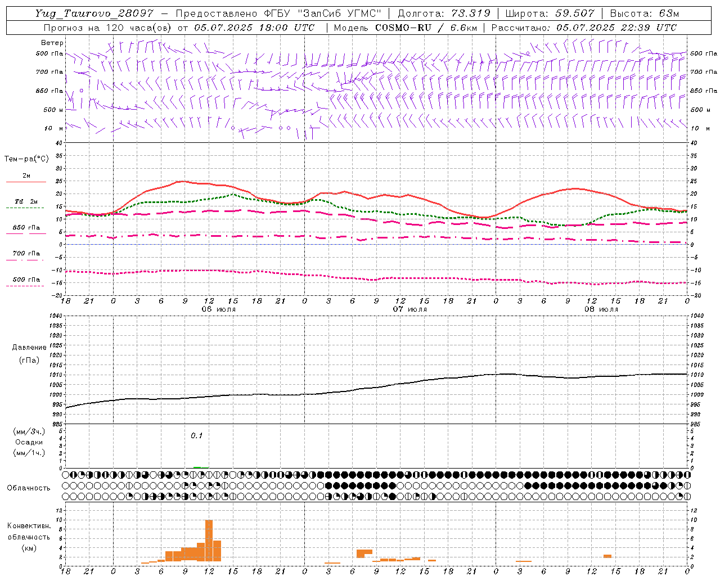Viewport: 720px width, 576px height.
Task: Select the (мм/3ч.) precipitation unit label
Action: (29, 431)
